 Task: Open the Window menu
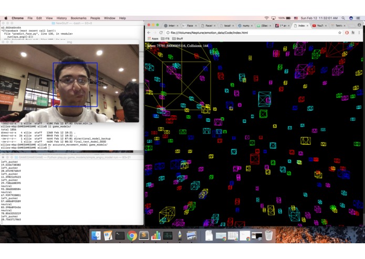109,18
